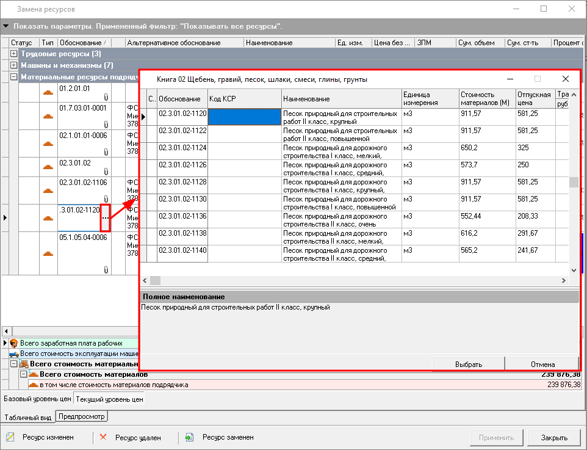Click the 'Ресурс заменен' document icon
This screenshot has width=587, height=450.
point(190,437)
